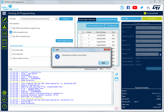Click the Shared info icon
The image size is (164, 112).
pos(160,54)
